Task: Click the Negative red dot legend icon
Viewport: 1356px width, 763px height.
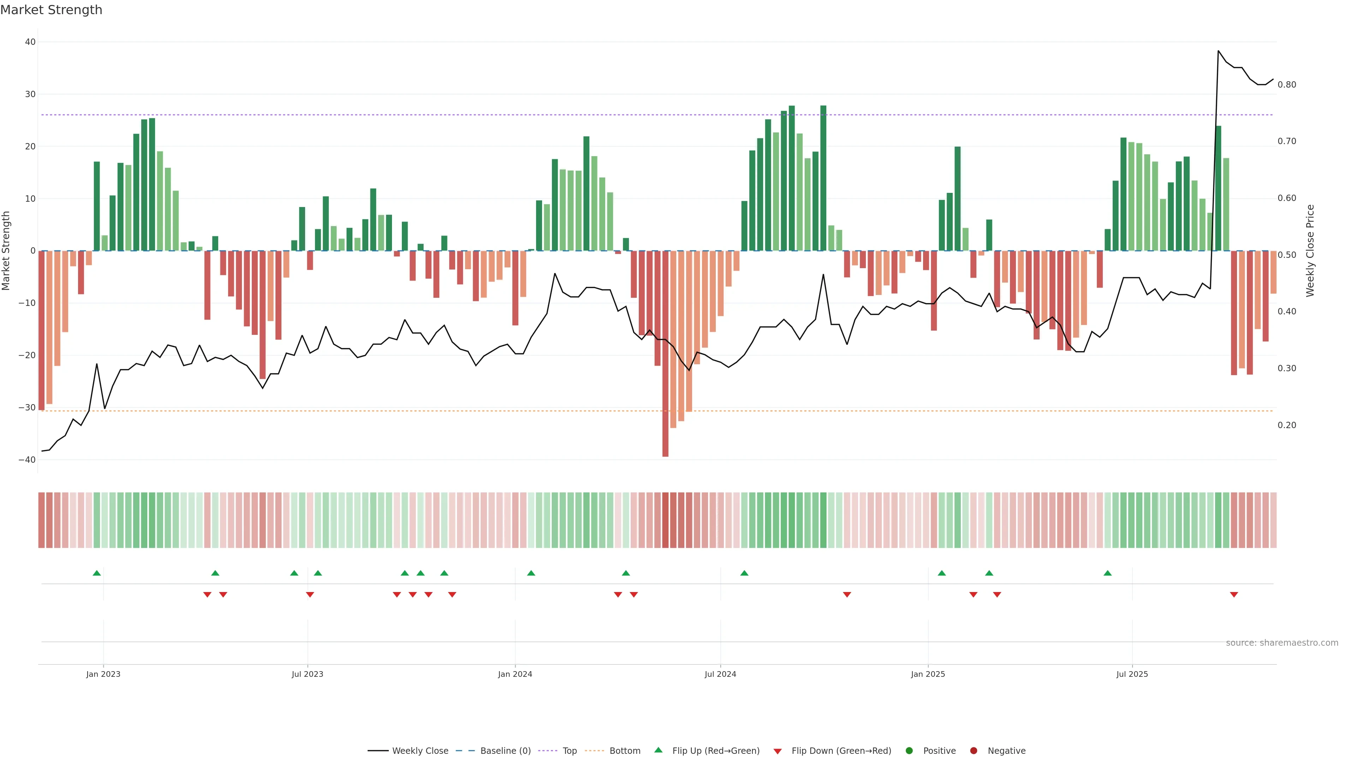Action: coord(973,751)
